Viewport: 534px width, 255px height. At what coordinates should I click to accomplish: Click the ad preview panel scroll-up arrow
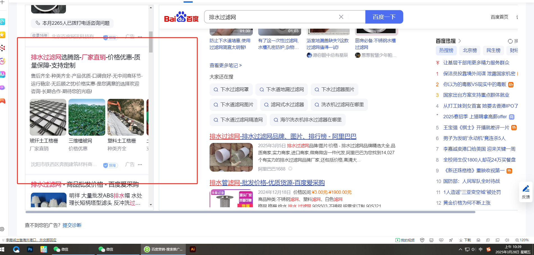pos(151,8)
